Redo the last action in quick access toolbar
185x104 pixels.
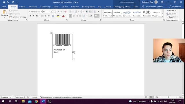coord(13,2)
